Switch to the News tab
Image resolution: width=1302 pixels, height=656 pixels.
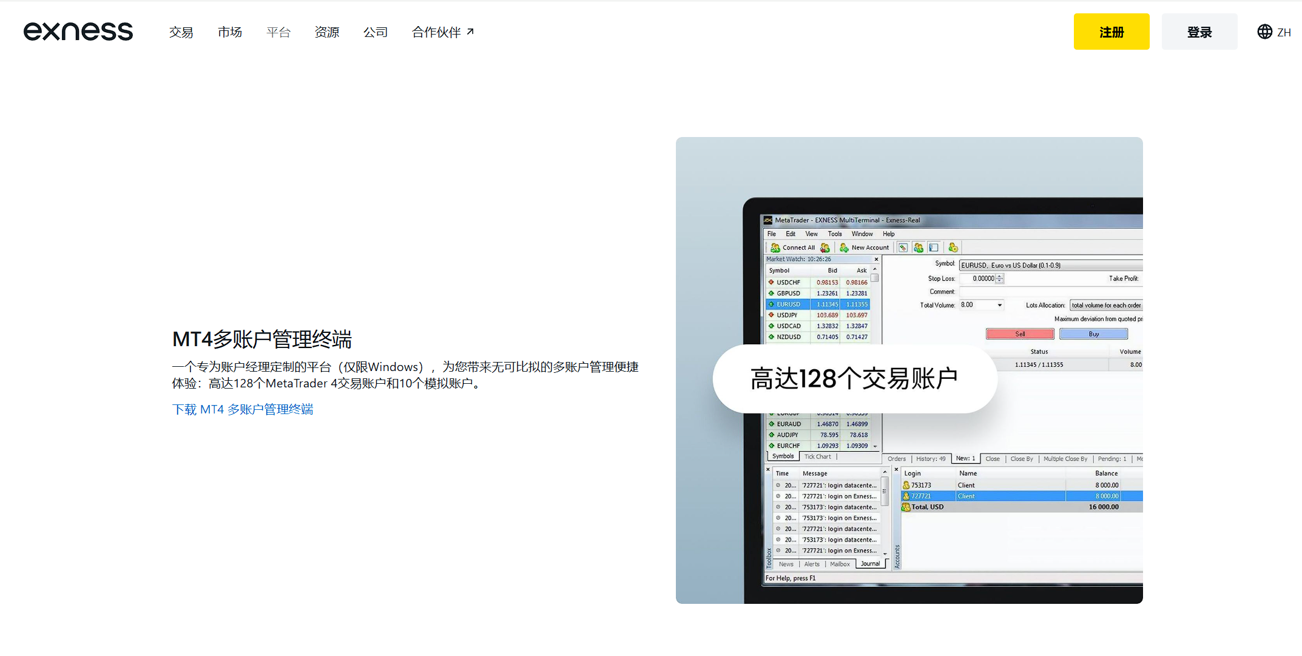[786, 564]
